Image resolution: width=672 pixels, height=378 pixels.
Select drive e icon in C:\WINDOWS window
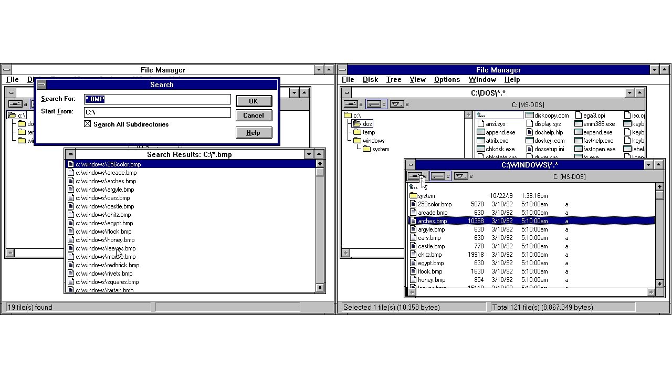(x=461, y=176)
